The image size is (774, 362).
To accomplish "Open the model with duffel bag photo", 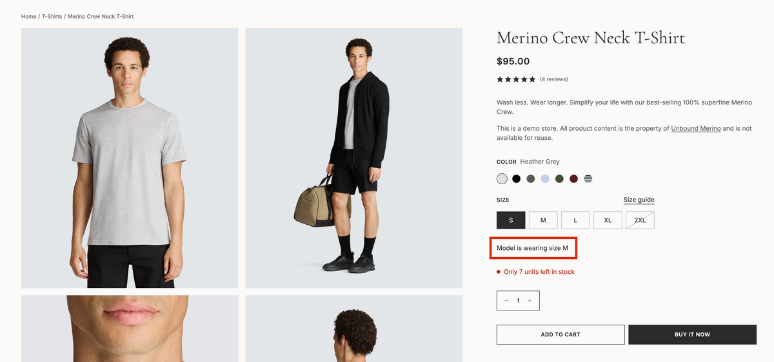I will [x=354, y=158].
